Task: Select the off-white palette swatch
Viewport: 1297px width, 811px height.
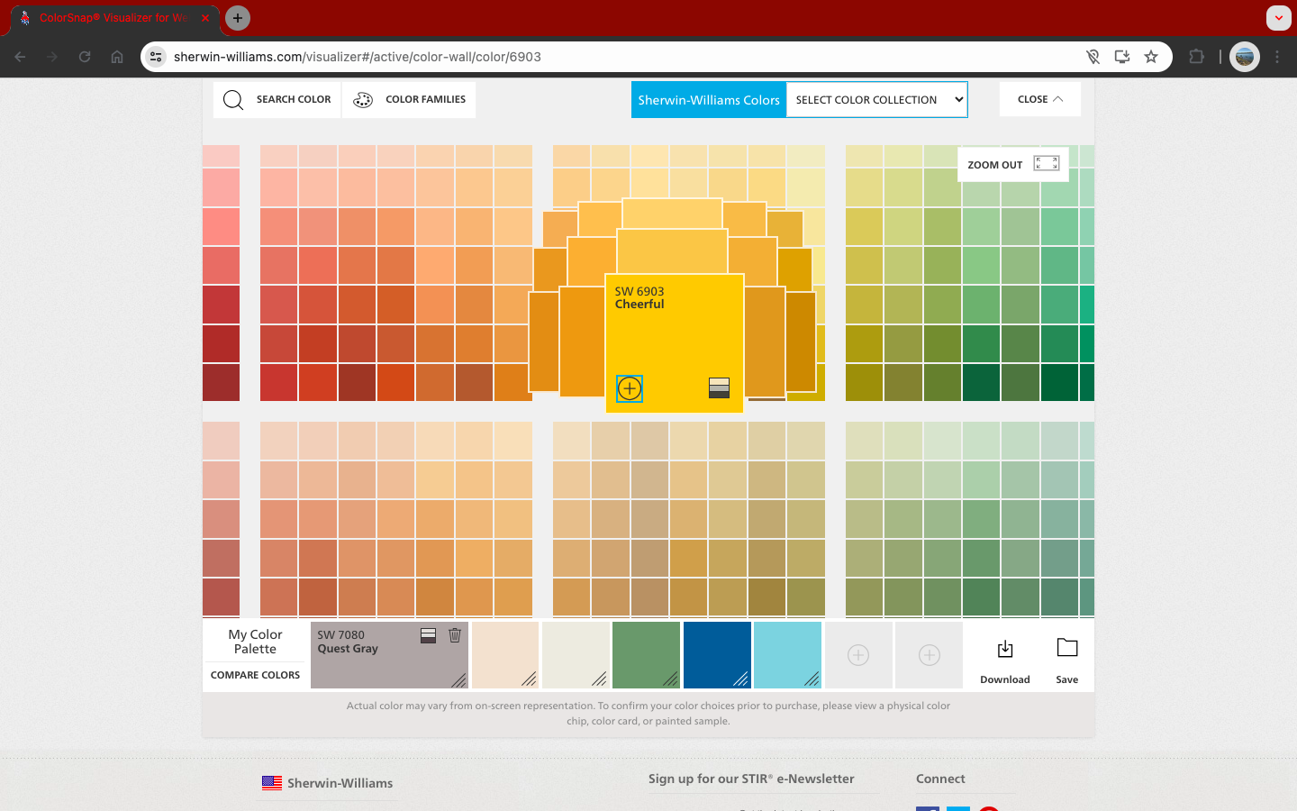Action: point(576,655)
